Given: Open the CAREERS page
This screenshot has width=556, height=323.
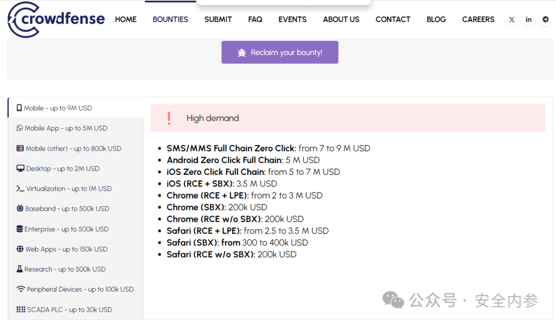Looking at the screenshot, I should pyautogui.click(x=478, y=20).
